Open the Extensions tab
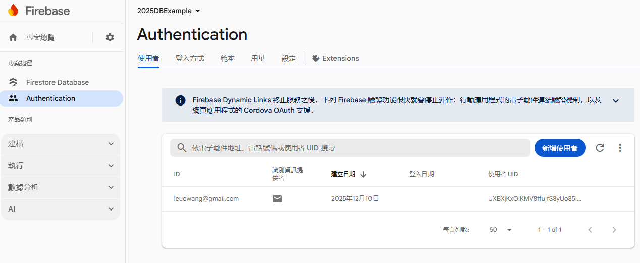This screenshot has height=263, width=640. pos(336,58)
